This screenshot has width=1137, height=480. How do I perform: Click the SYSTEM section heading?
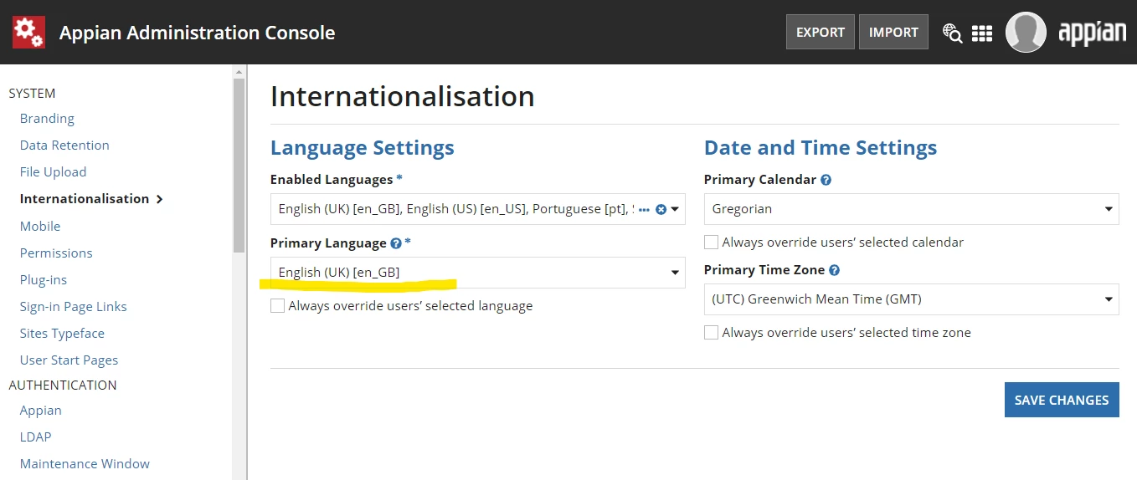pos(32,94)
